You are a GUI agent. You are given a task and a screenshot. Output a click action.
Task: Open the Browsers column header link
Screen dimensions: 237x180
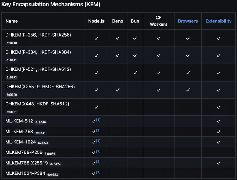(188, 21)
